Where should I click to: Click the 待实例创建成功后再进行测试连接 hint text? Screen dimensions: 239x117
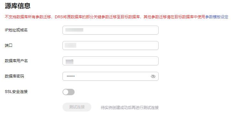click(130, 108)
